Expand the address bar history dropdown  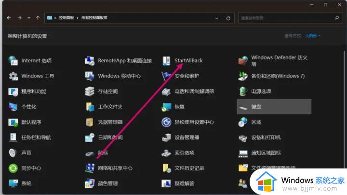point(217,18)
